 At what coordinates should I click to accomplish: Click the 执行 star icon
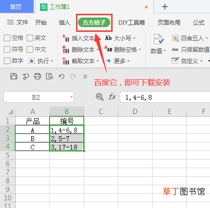tap(31, 61)
